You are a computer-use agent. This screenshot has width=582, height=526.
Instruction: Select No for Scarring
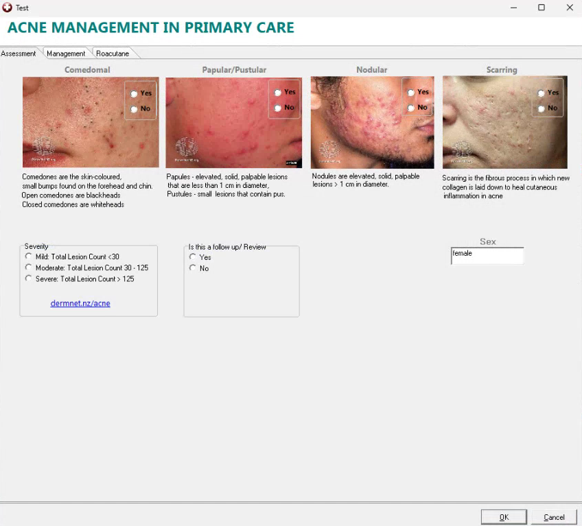coord(542,108)
